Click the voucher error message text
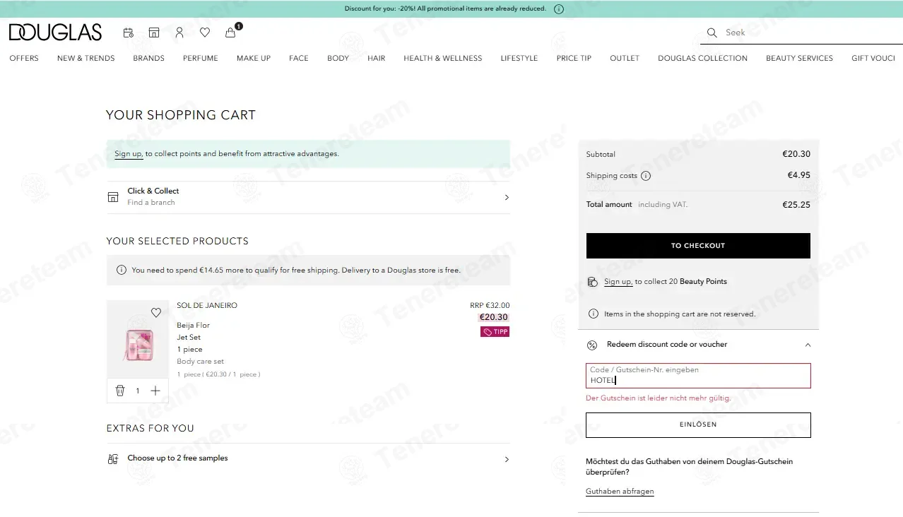Viewport: 903px width, 517px height. (x=659, y=398)
